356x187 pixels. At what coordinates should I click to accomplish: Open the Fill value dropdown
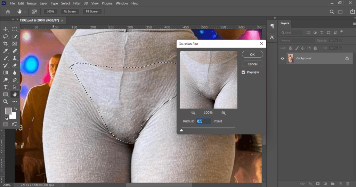[x=340, y=48]
